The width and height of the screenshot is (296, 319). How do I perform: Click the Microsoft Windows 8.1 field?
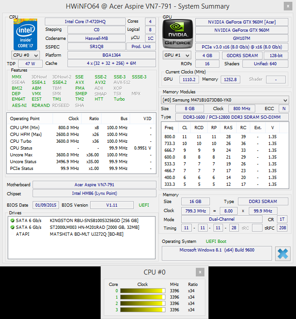217,253
